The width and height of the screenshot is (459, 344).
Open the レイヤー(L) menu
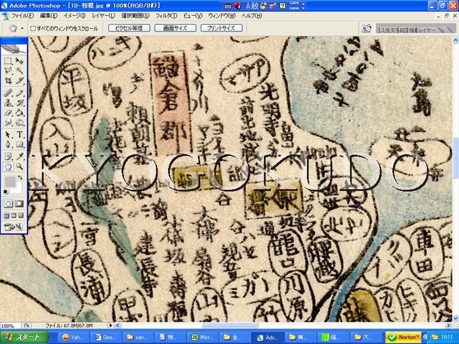click(104, 16)
